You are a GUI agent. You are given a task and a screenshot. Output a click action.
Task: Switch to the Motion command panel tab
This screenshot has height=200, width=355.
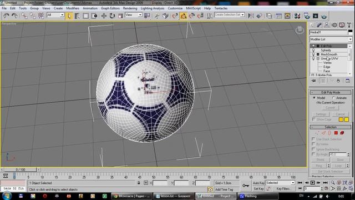[x=334, y=25]
